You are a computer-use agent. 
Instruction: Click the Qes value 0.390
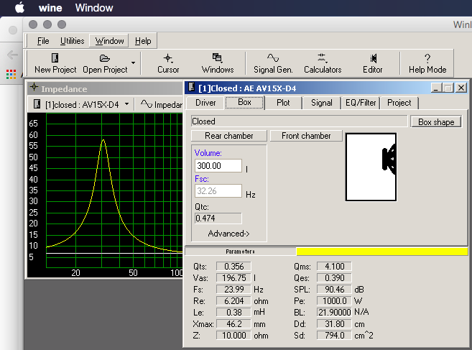(334, 277)
